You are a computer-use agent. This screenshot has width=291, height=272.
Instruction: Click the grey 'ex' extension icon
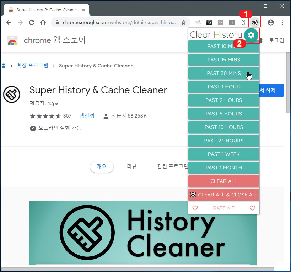(x=221, y=22)
